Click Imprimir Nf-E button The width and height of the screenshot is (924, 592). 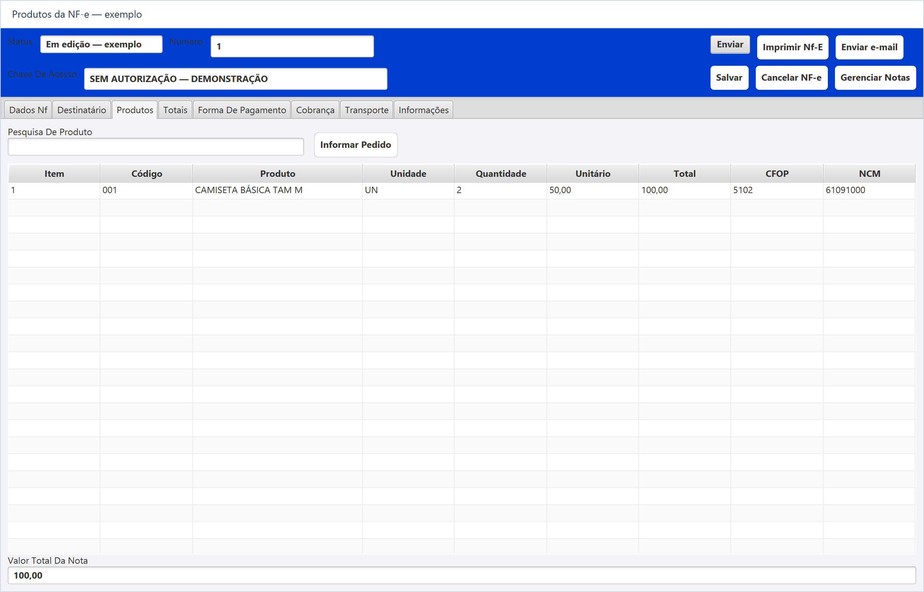click(x=792, y=47)
